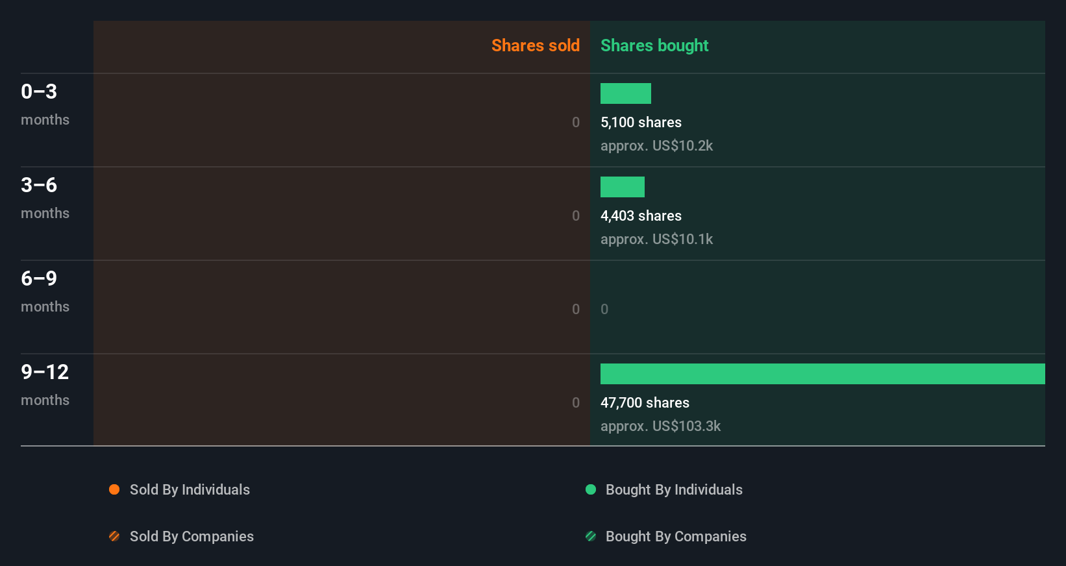Click the Shares sold column header
Image resolution: width=1066 pixels, height=566 pixels.
(536, 45)
